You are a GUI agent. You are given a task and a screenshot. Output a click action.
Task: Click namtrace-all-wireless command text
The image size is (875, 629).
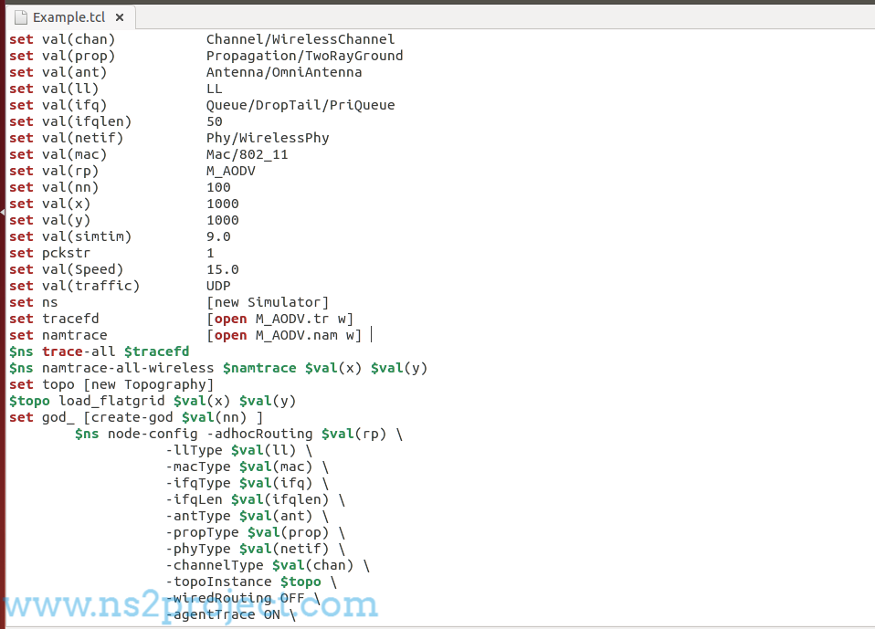click(128, 368)
